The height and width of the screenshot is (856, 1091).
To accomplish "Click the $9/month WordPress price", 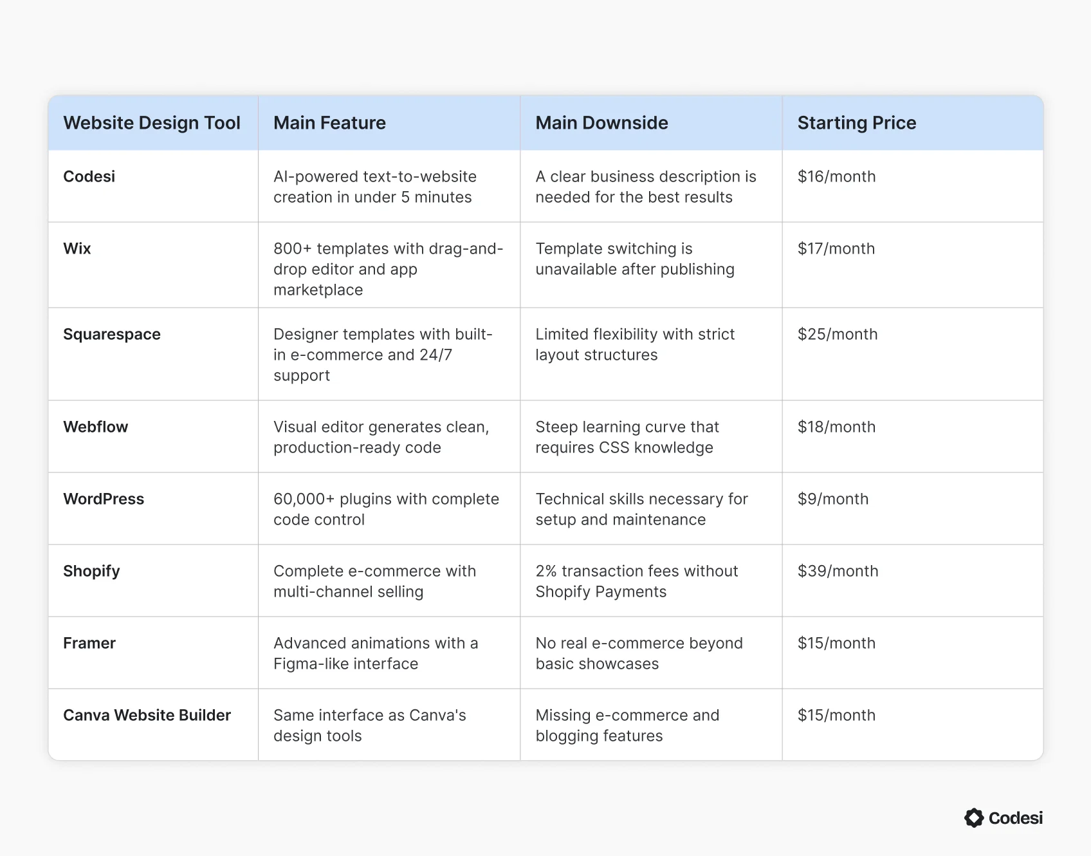I will [x=832, y=499].
